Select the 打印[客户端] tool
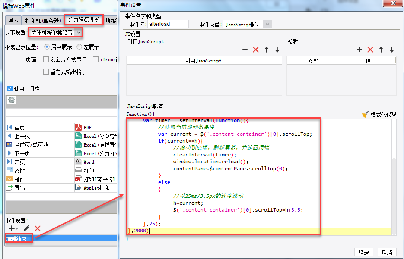Screen dimensions: 404x259 point(95,179)
